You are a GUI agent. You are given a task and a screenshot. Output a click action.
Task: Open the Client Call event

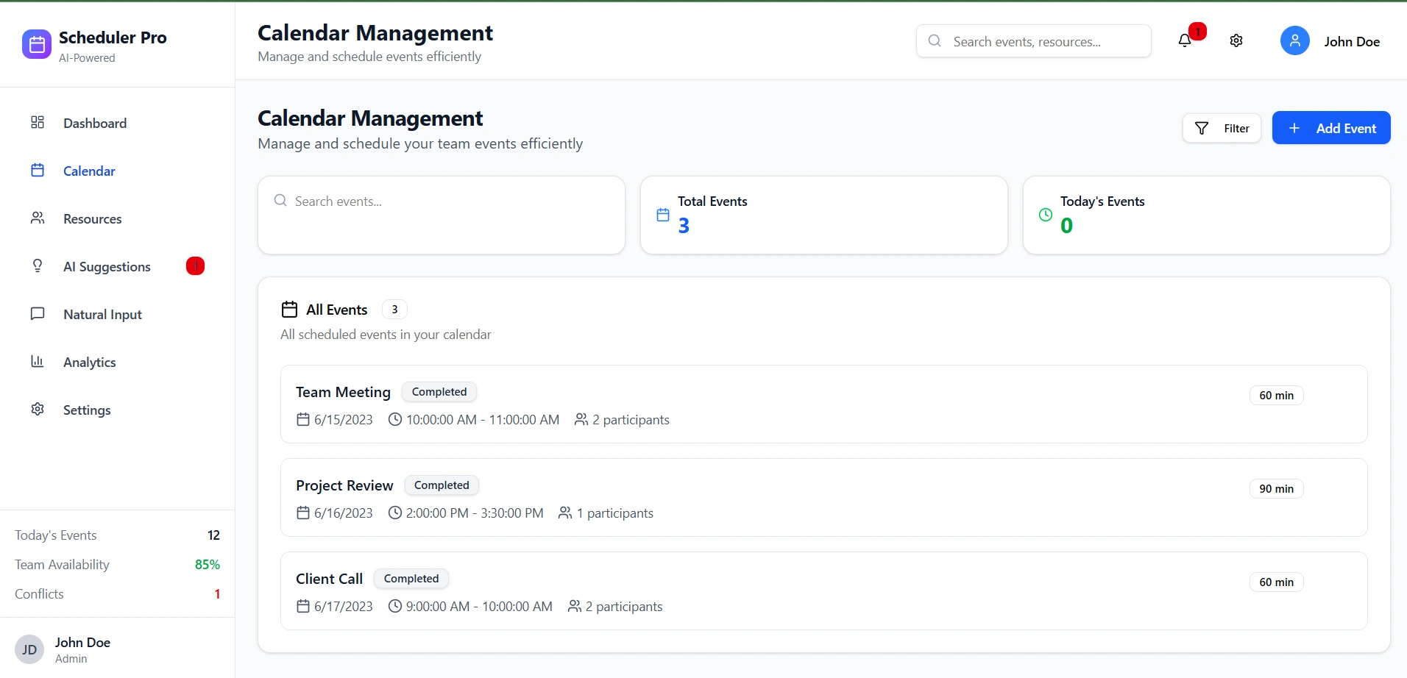(824, 590)
